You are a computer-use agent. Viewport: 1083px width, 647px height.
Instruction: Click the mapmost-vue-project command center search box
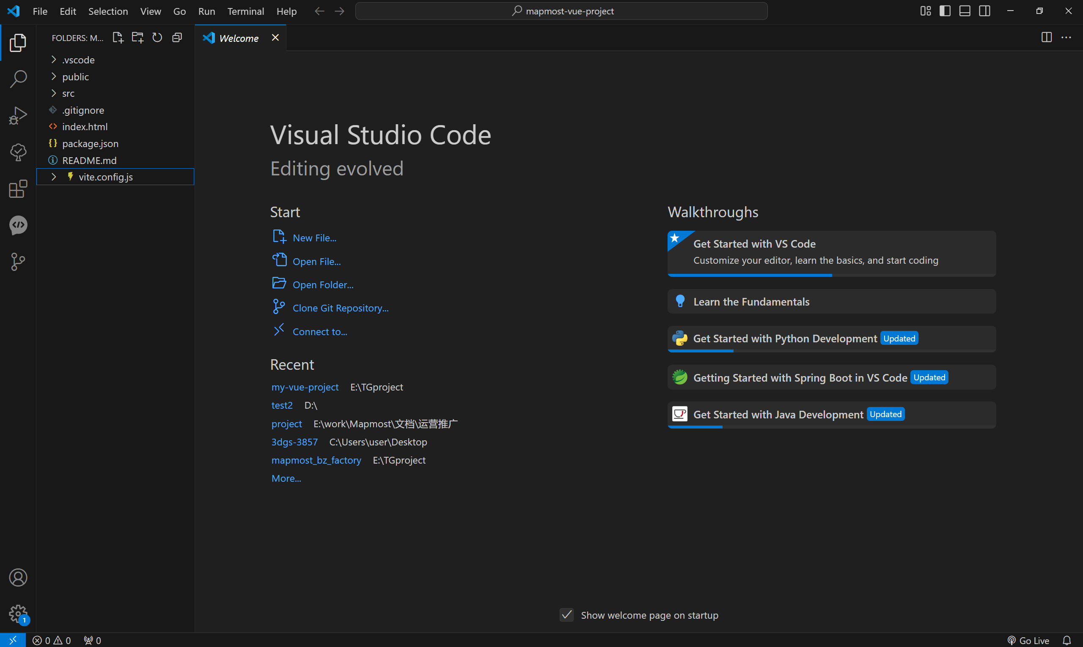click(561, 11)
